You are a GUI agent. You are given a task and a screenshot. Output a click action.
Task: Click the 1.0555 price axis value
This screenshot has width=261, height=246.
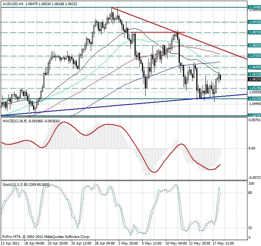255,92
